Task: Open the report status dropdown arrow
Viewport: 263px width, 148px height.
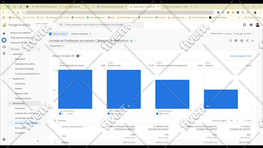Action: click(x=135, y=41)
